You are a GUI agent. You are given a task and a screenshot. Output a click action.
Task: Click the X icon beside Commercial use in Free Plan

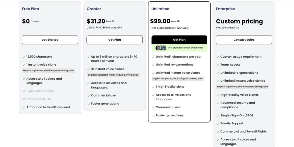24,99
